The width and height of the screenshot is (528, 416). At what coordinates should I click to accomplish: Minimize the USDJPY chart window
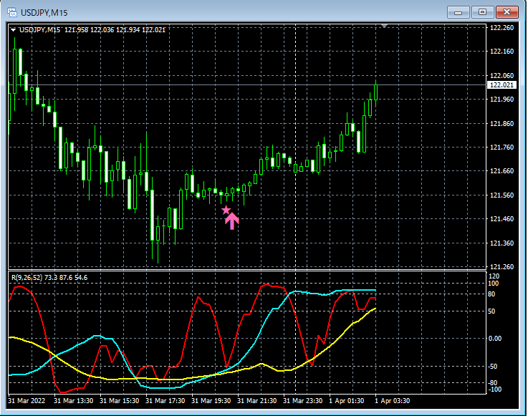tap(458, 12)
